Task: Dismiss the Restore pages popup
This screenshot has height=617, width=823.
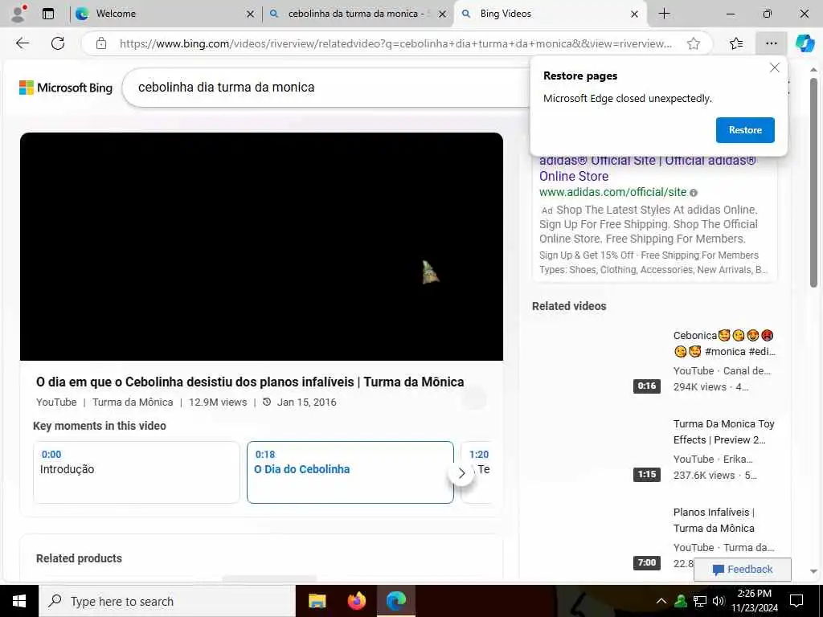Action: tap(774, 67)
